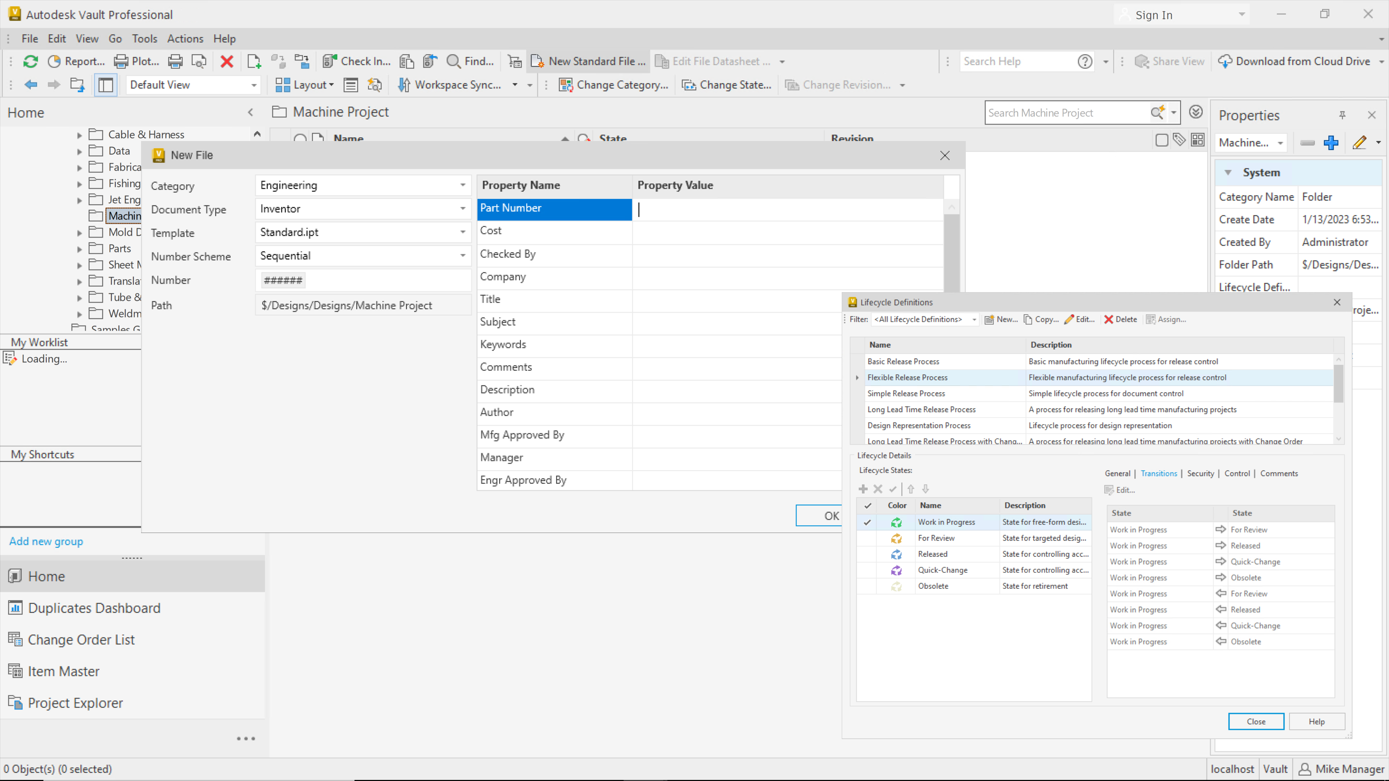Click the green Work in Progress color icon
The image size is (1389, 781).
point(896,522)
